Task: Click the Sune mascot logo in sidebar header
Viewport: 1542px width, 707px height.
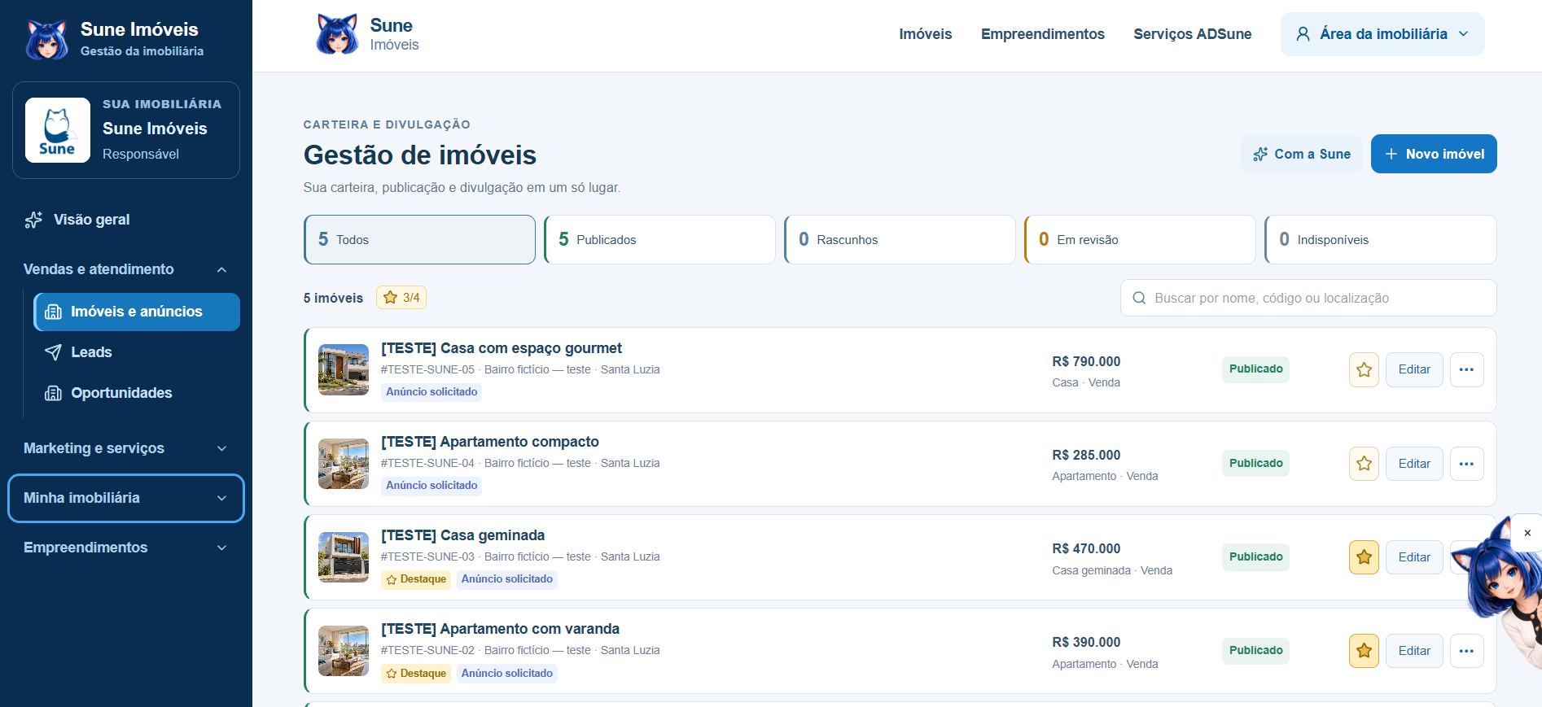Action: (47, 39)
